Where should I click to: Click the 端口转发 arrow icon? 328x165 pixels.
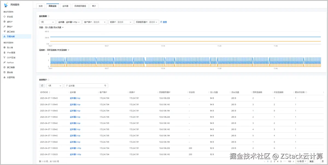(4, 32)
